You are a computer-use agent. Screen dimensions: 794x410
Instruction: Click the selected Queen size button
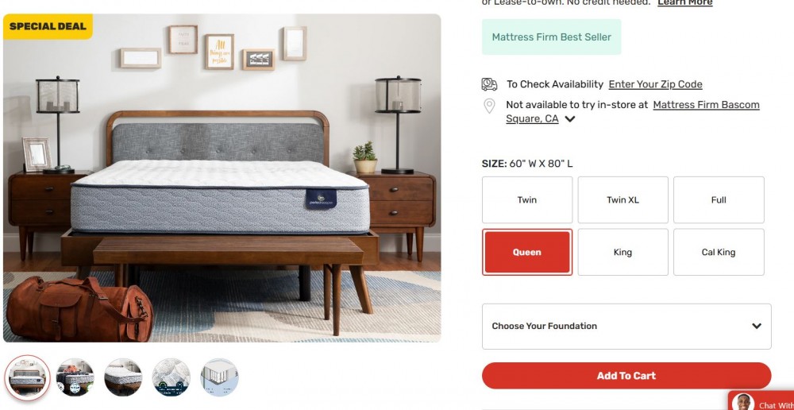[527, 252]
